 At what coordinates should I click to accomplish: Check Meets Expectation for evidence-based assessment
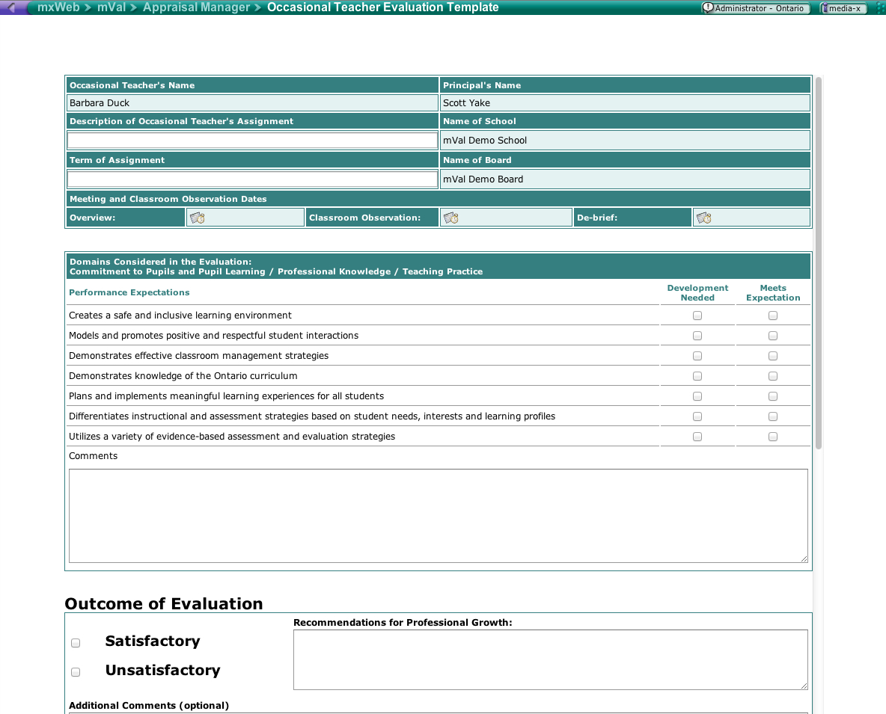tap(773, 437)
